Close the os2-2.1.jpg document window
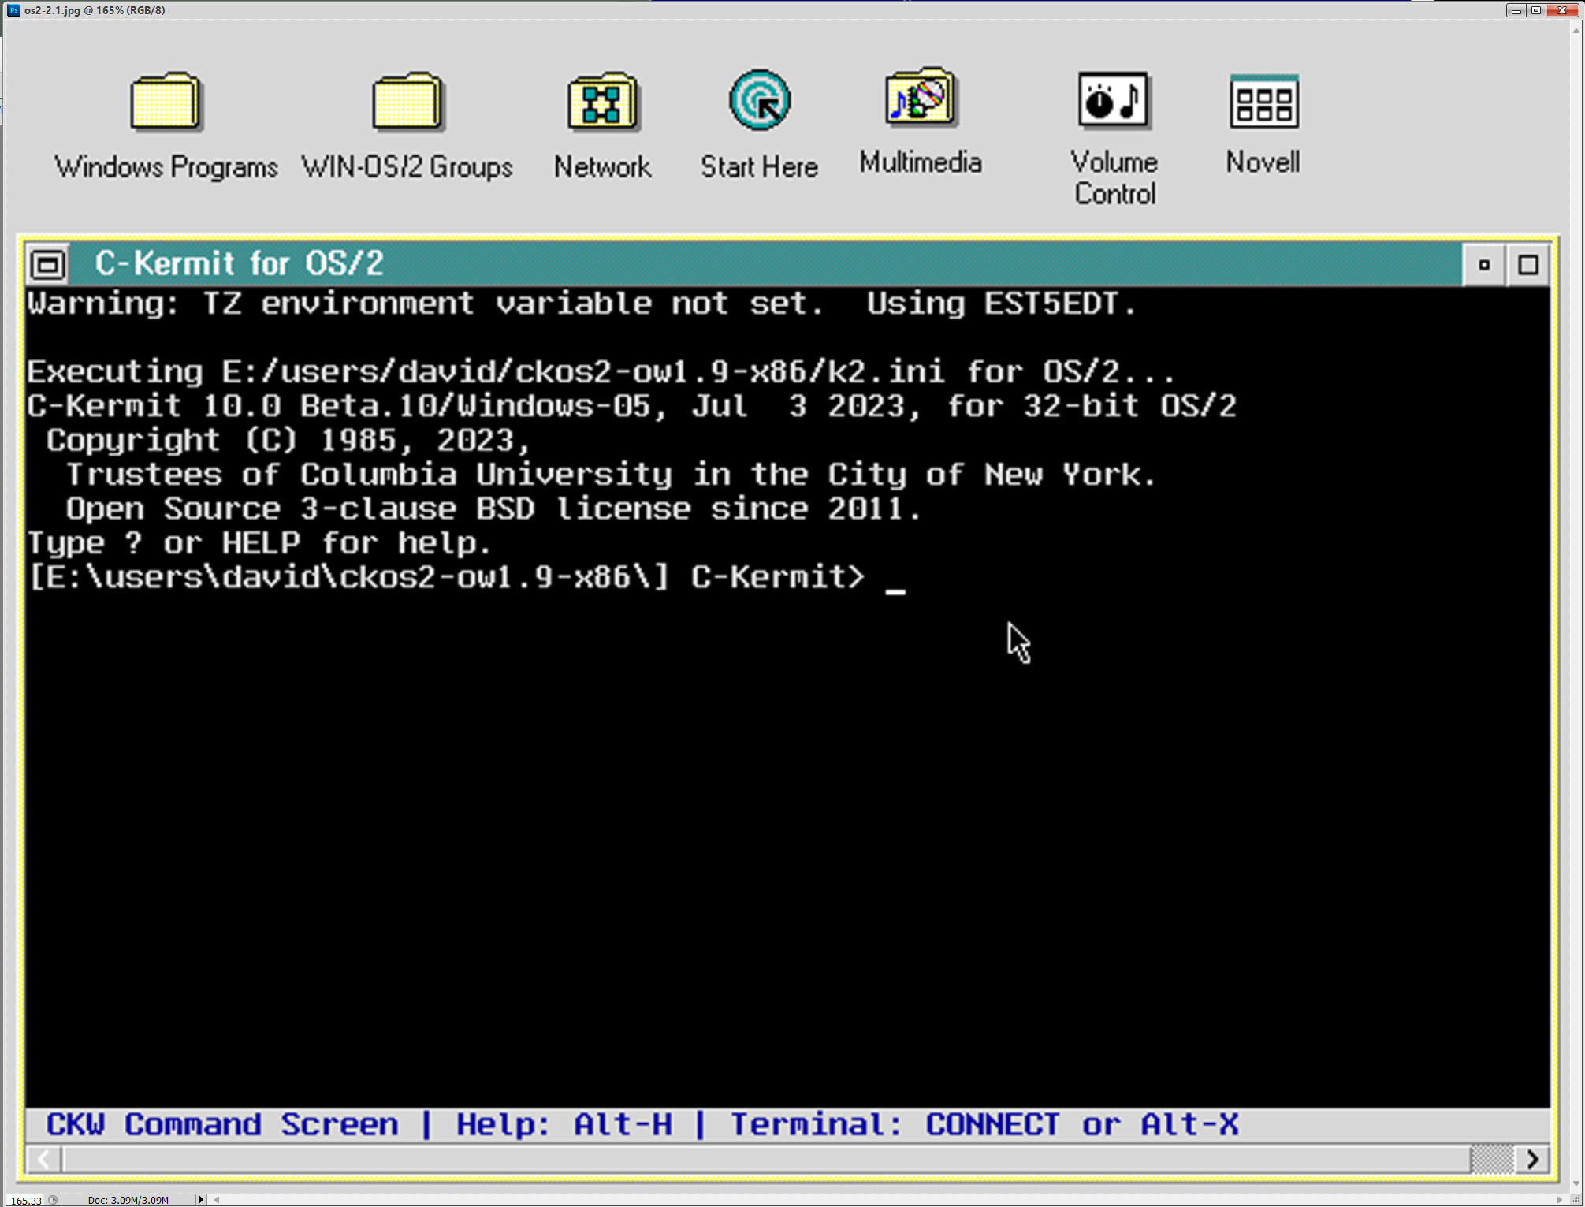This screenshot has width=1585, height=1207. coord(1562,10)
